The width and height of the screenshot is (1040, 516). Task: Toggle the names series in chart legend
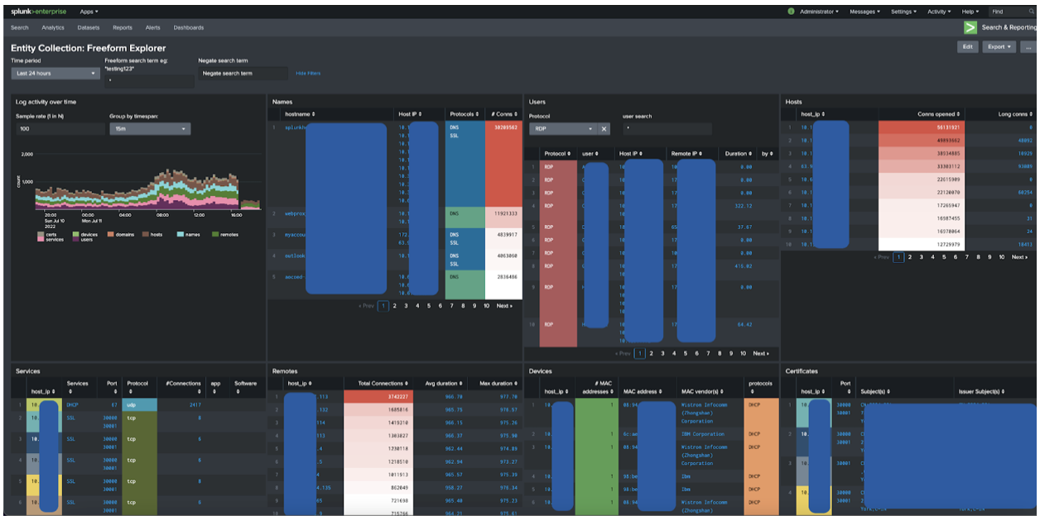(188, 235)
